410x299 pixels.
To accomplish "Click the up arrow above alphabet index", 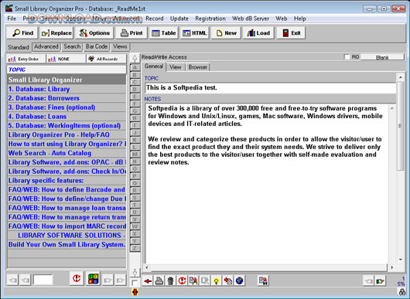I will point(135,58).
